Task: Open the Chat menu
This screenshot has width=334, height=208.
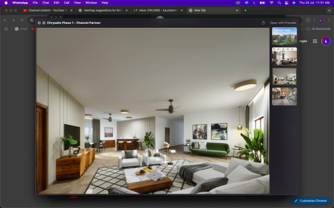Action: point(46,3)
